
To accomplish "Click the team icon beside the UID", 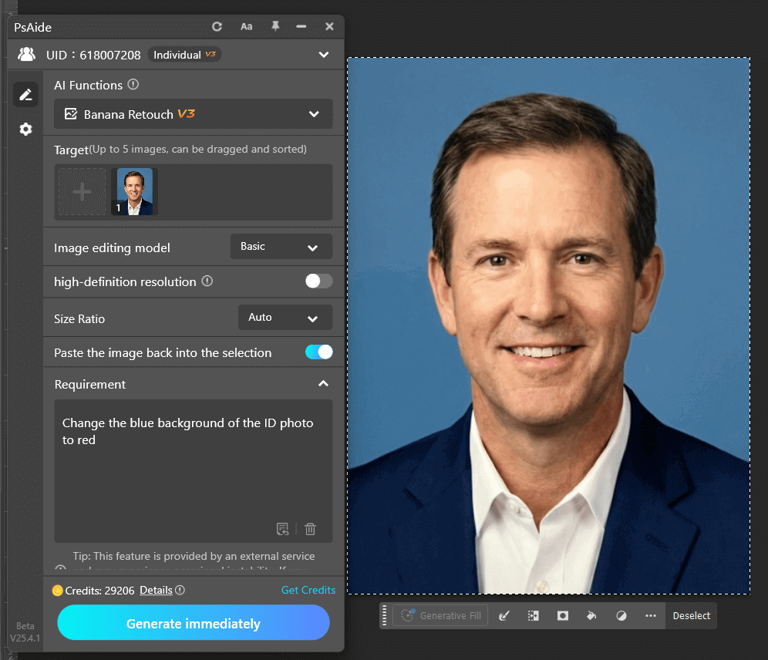I will pyautogui.click(x=26, y=54).
